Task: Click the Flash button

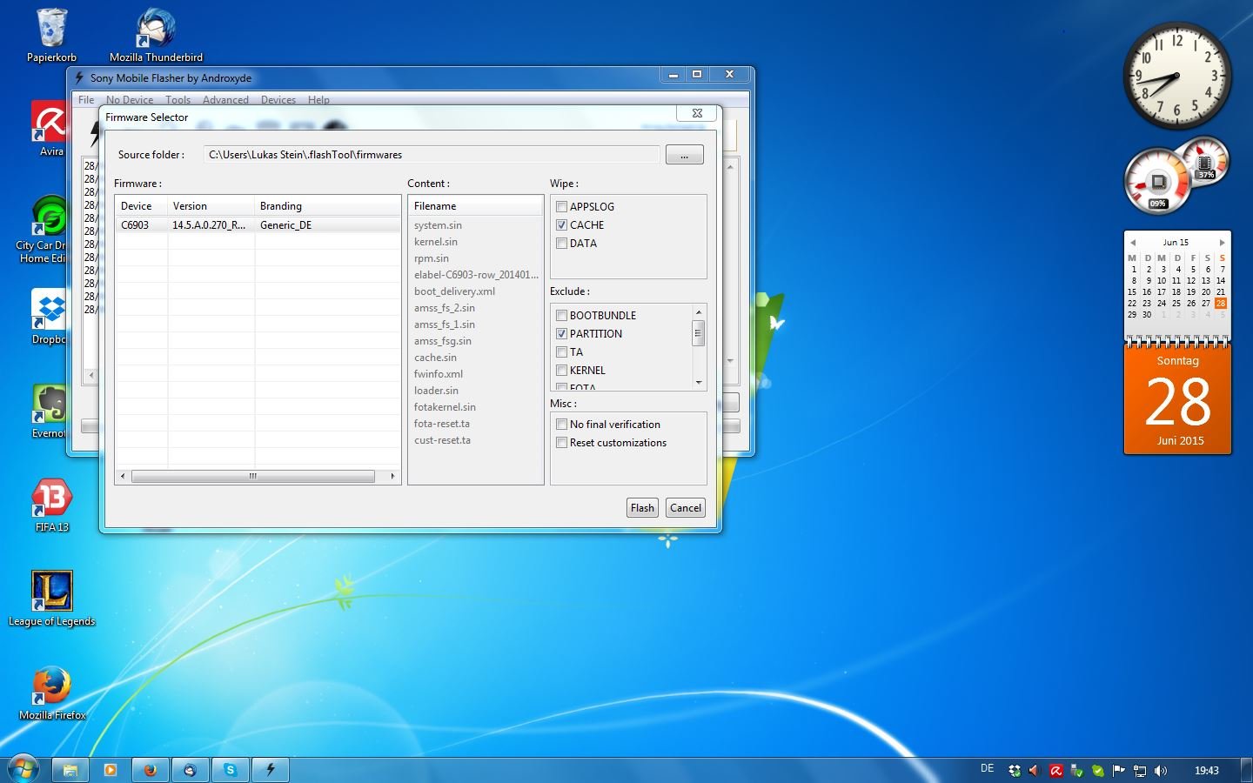Action: 642,508
